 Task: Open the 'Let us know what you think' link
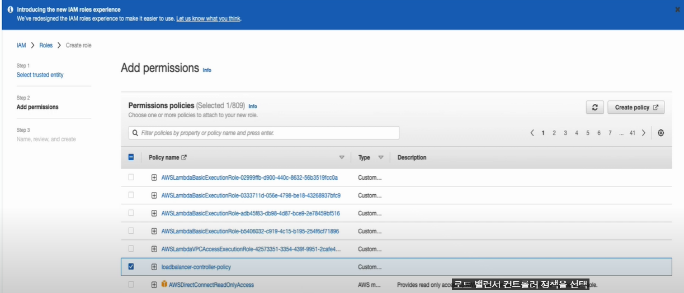208,18
